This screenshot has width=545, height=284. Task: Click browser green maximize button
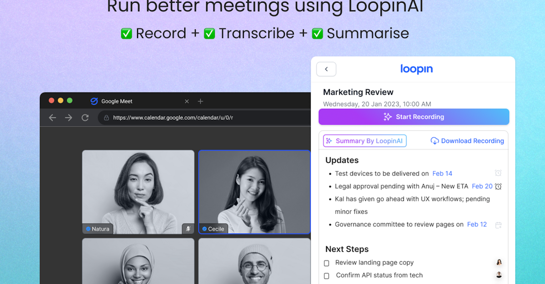point(69,100)
